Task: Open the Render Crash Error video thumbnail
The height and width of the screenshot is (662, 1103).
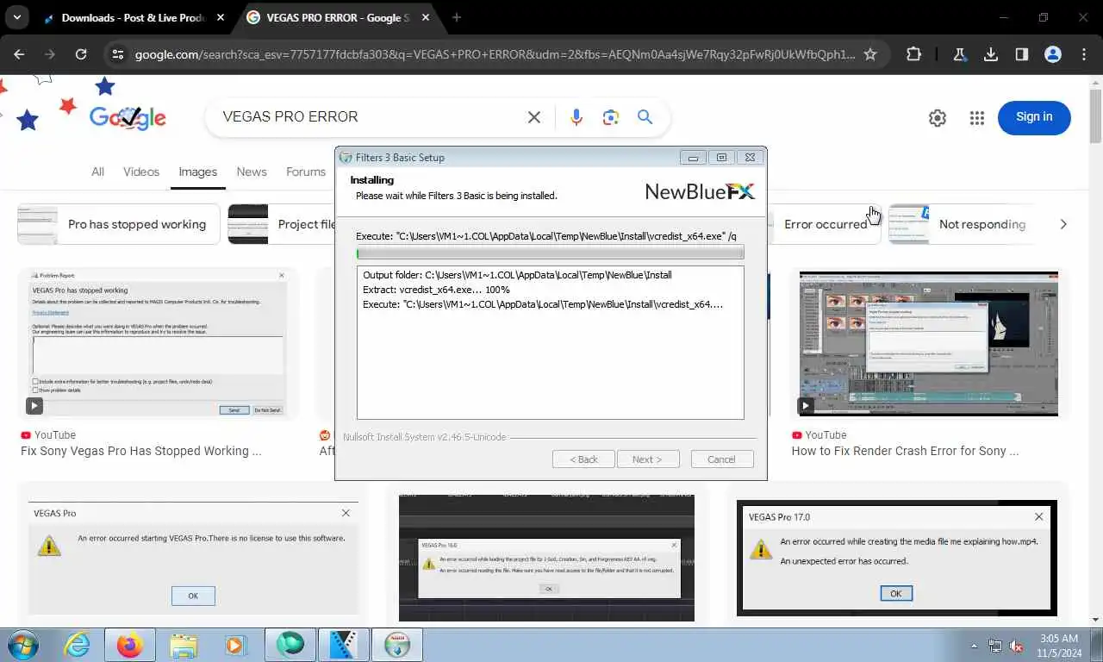Action: pos(929,344)
